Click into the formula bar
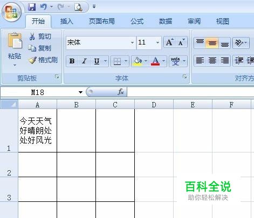The width and height of the screenshot is (254, 218). click(x=190, y=92)
